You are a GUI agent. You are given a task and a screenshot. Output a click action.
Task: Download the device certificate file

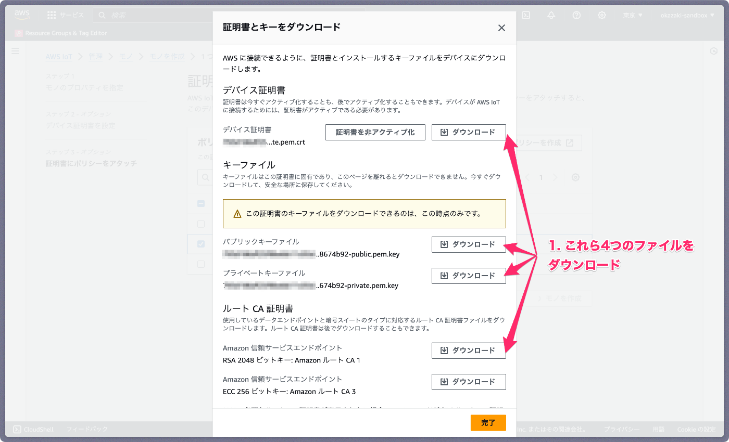tap(469, 132)
